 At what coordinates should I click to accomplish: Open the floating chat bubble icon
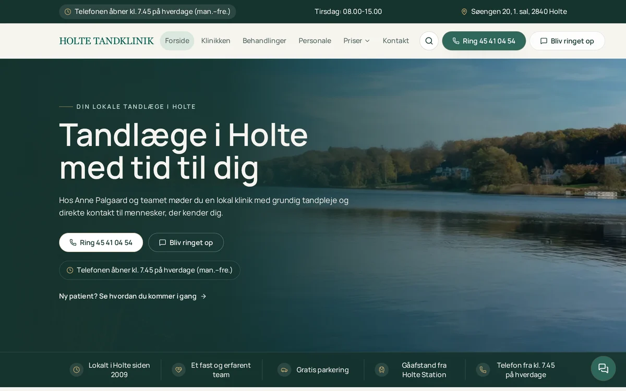pyautogui.click(x=603, y=368)
